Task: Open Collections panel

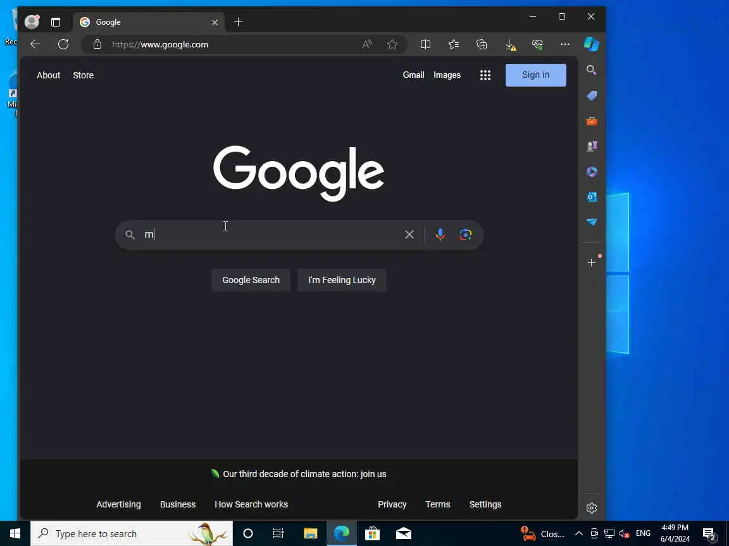Action: [482, 44]
